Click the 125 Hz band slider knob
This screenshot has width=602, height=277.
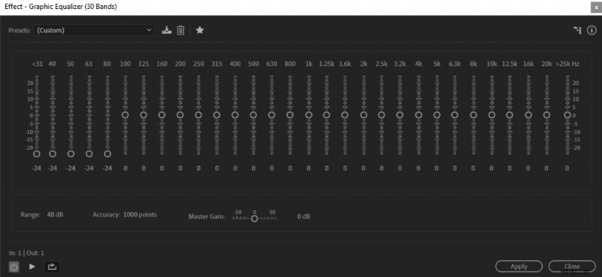coord(144,114)
